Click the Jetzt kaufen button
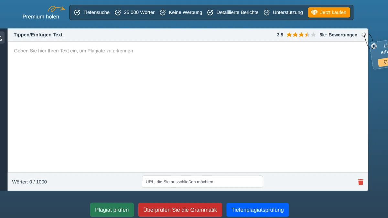Screen dimensions: 388x218 point(329,12)
